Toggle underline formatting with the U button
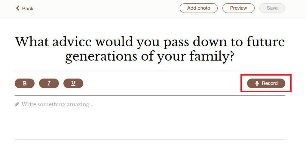Viewport: 306px width, 161px height. 73,83
